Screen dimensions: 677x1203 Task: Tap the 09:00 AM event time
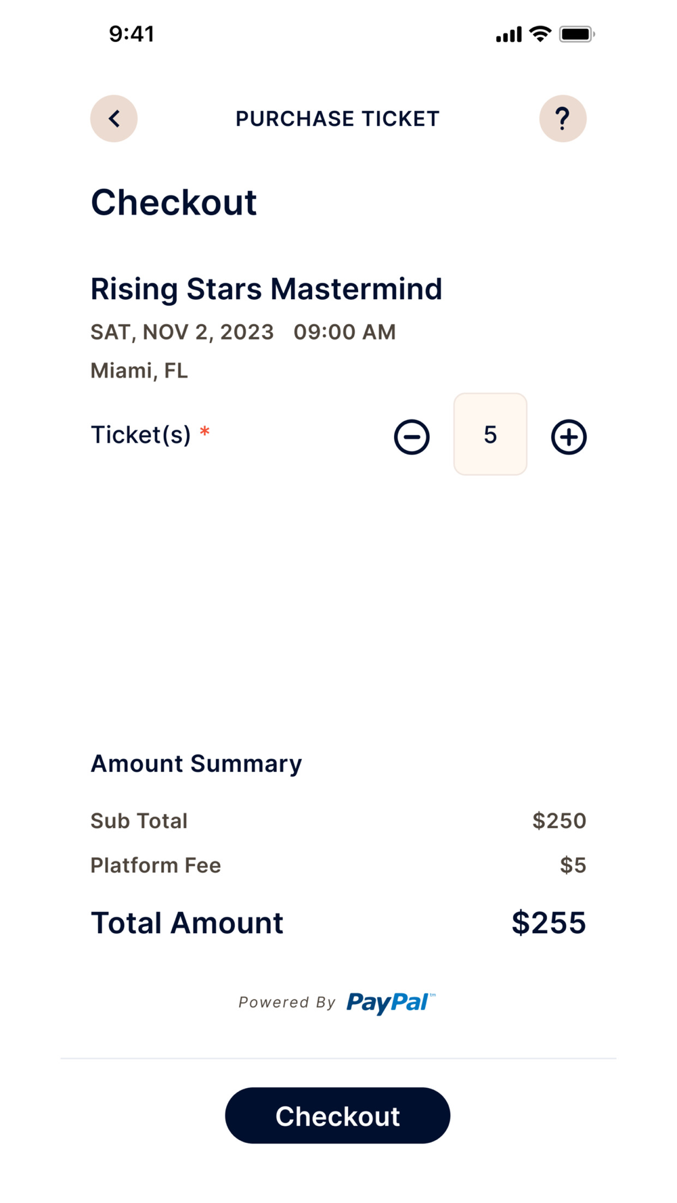coord(345,332)
